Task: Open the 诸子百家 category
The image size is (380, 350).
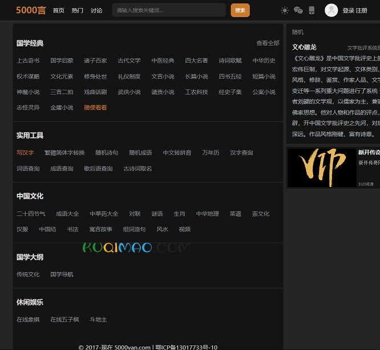Action: pos(95,60)
